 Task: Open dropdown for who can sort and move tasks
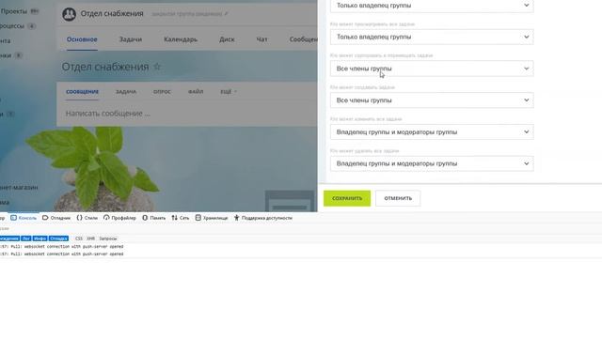(432, 69)
